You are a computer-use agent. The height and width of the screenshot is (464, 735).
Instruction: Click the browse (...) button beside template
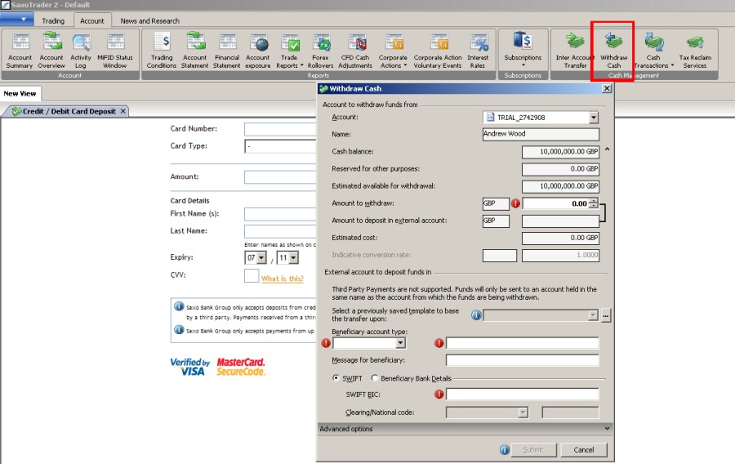(x=606, y=315)
